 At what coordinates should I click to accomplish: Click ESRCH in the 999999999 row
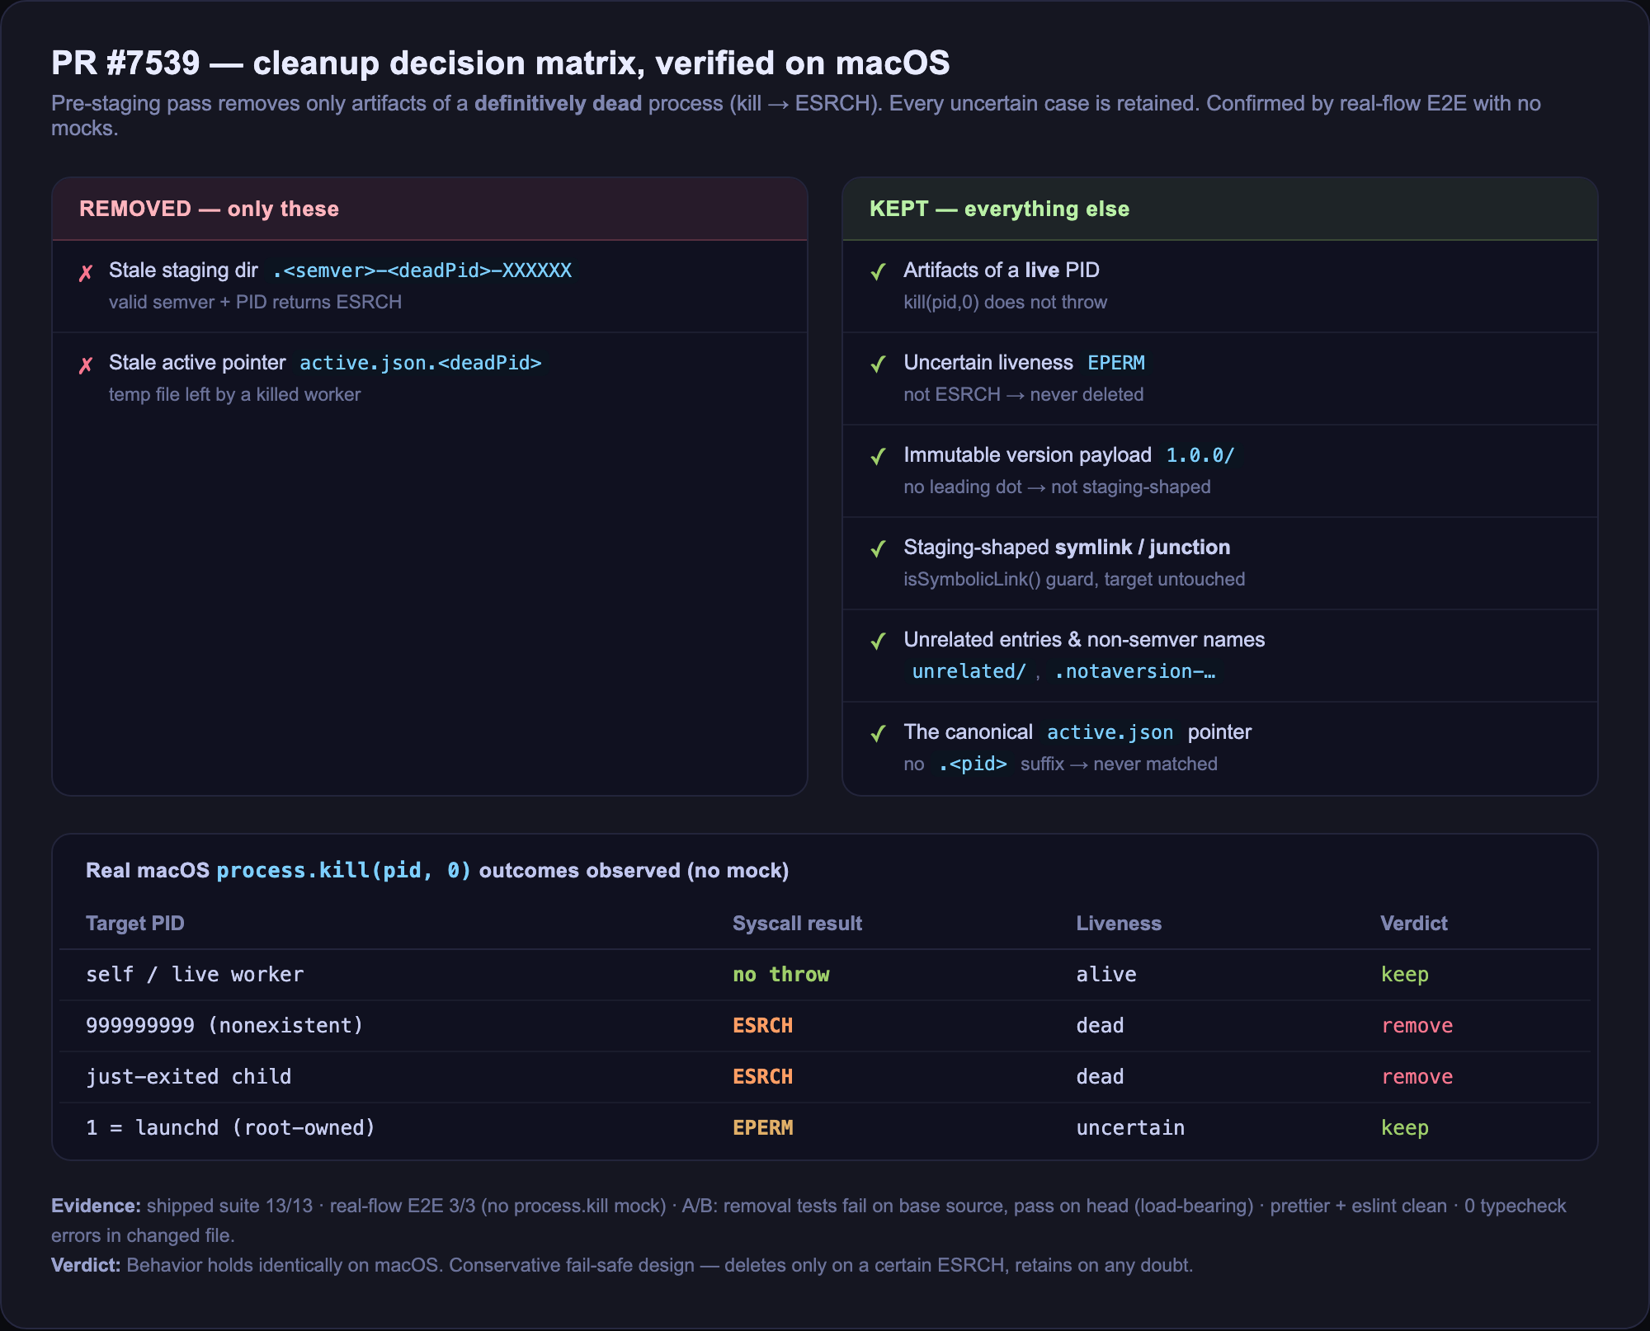point(763,1026)
